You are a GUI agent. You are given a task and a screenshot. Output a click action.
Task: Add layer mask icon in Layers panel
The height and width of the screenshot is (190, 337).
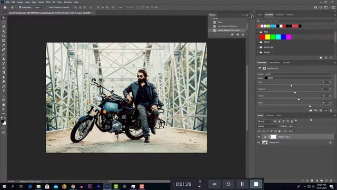click(312, 180)
